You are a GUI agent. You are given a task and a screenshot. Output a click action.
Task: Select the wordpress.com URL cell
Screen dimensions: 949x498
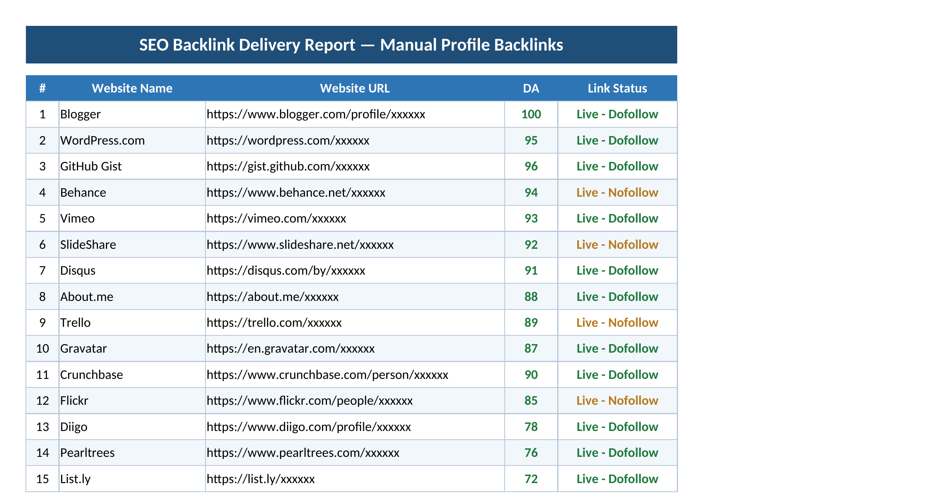coord(355,140)
